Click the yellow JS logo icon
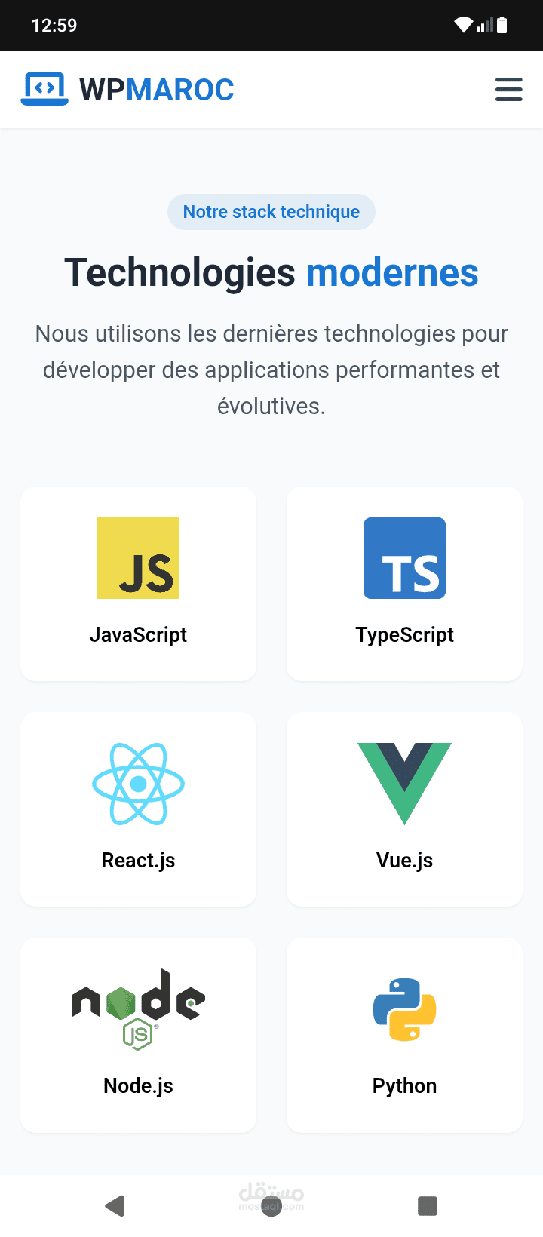The width and height of the screenshot is (543, 1237). coord(138,558)
